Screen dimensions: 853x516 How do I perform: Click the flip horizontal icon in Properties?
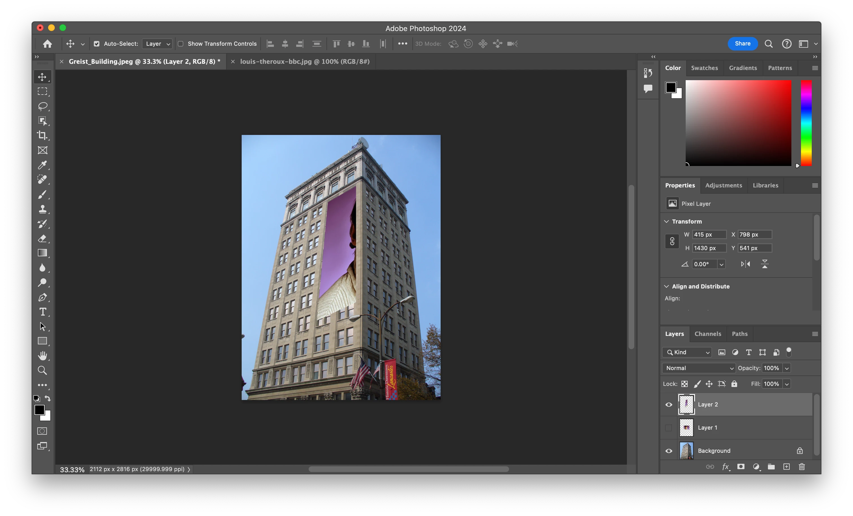(745, 264)
